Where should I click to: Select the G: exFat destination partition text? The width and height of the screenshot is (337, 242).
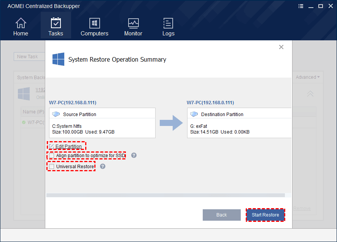tap(199, 126)
